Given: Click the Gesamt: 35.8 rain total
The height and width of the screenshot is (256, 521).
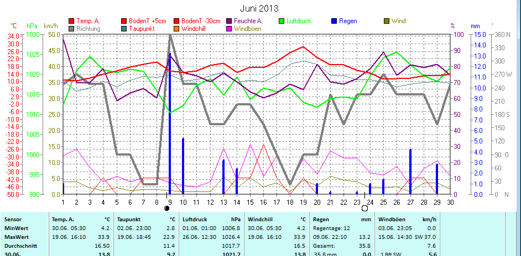Looking at the screenshot, I should pyautogui.click(x=342, y=246).
